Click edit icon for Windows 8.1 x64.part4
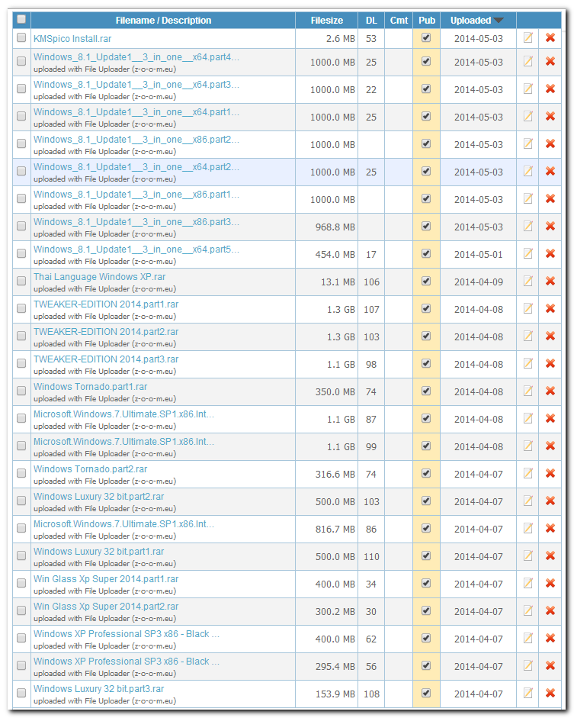Viewport: 574px width, 718px height. point(528,62)
